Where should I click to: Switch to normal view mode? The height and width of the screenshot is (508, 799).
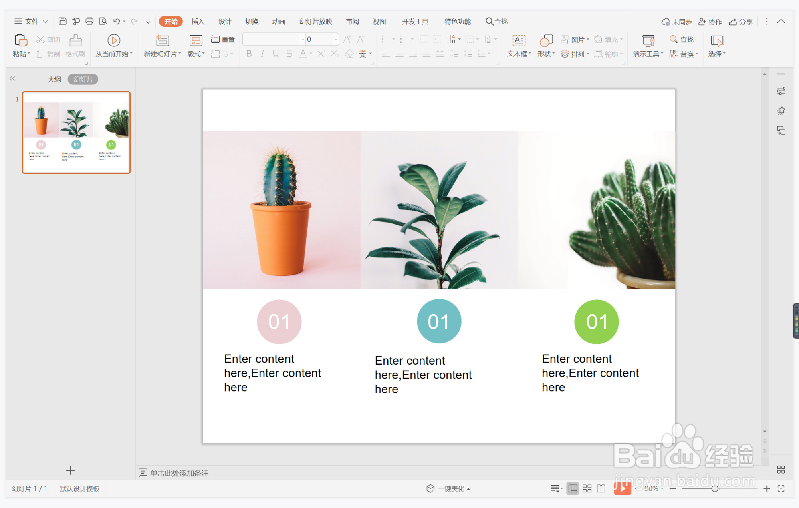click(573, 488)
